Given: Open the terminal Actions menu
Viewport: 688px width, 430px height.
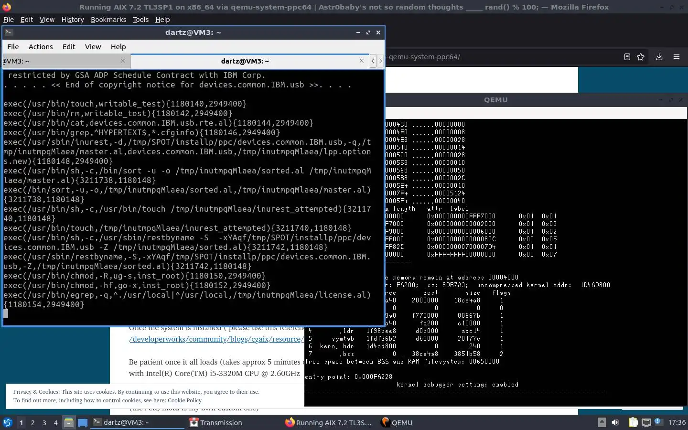Looking at the screenshot, I should [x=41, y=47].
